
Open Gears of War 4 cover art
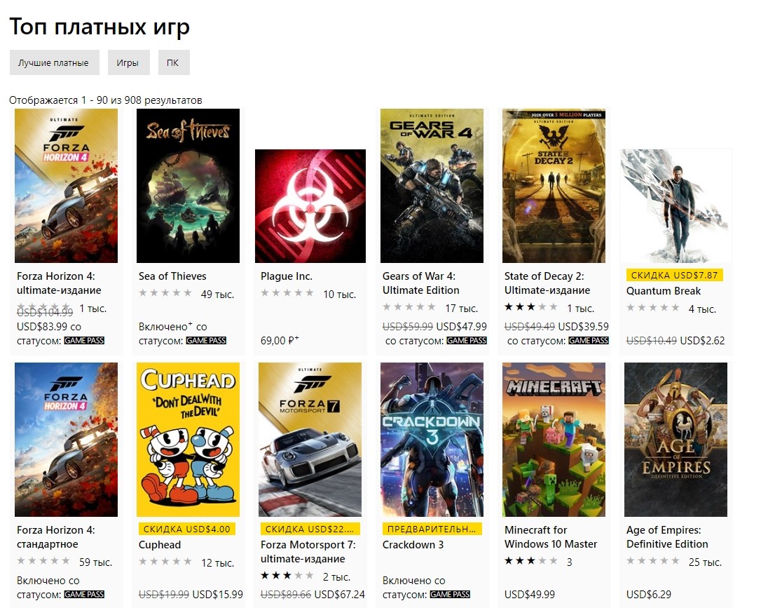click(x=432, y=186)
